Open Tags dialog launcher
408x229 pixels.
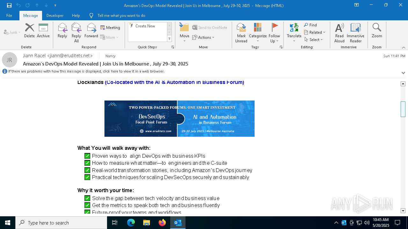pyautogui.click(x=281, y=47)
